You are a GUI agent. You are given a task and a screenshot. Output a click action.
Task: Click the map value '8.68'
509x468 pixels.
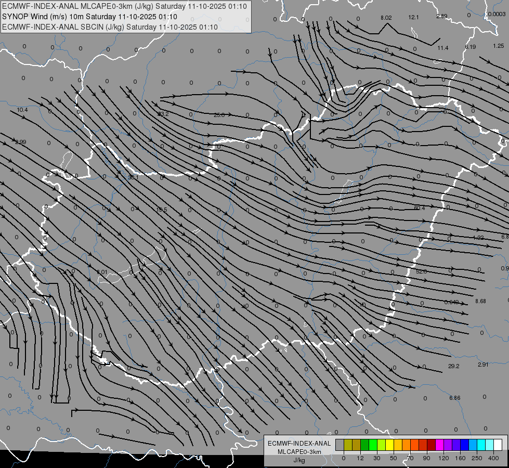point(480,301)
